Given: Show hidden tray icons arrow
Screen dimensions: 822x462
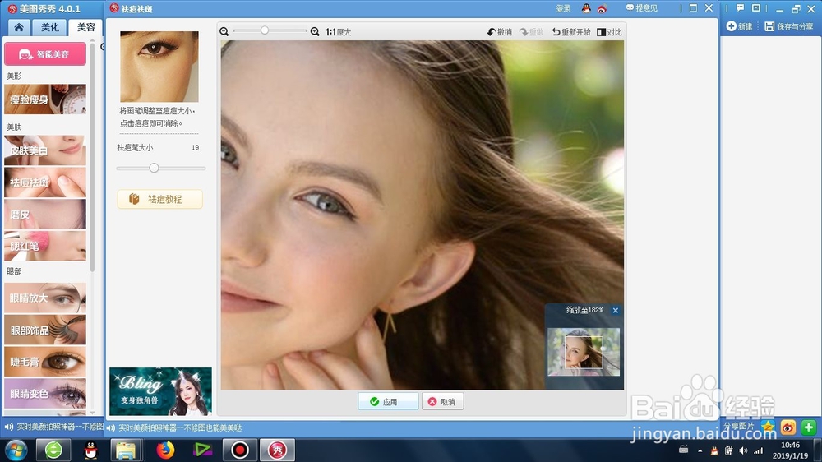Looking at the screenshot, I should click(x=700, y=450).
